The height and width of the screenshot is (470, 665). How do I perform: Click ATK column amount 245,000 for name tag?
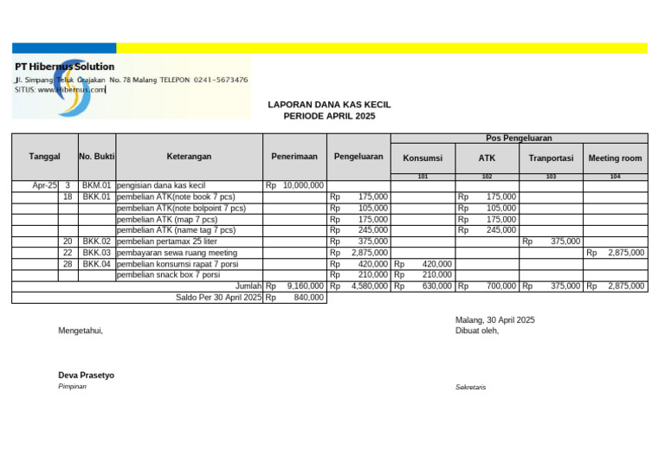(x=487, y=230)
